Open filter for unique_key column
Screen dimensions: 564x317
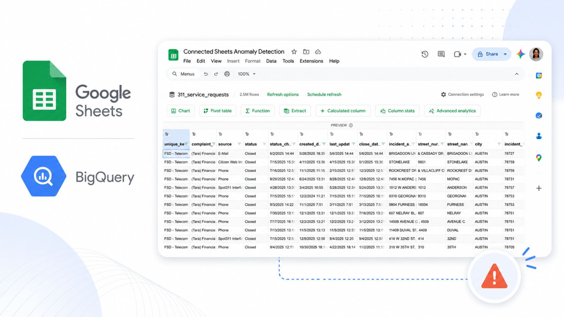pos(186,144)
